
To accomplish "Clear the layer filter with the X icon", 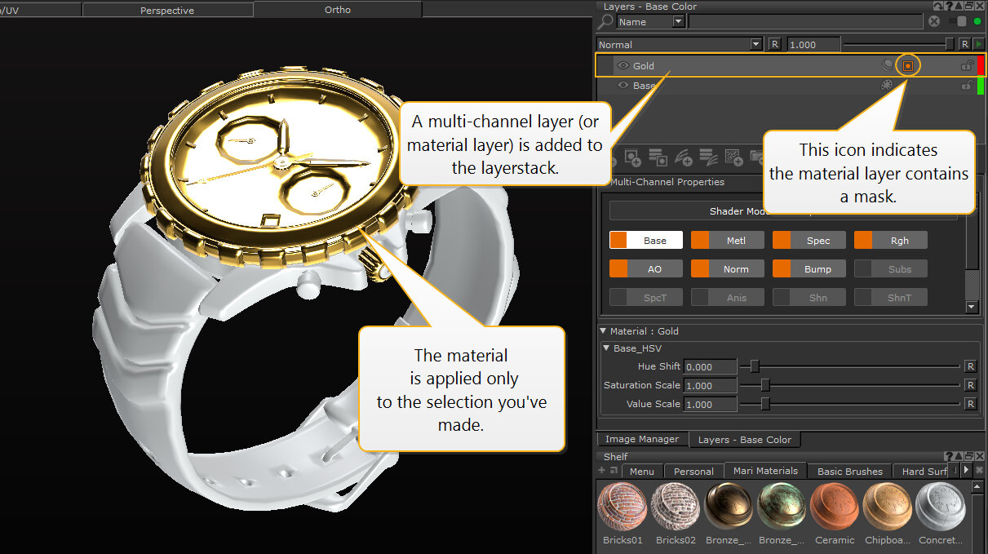I will [934, 22].
